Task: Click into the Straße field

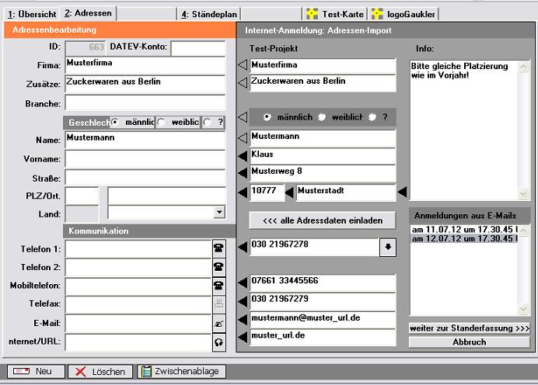Action: (x=145, y=178)
